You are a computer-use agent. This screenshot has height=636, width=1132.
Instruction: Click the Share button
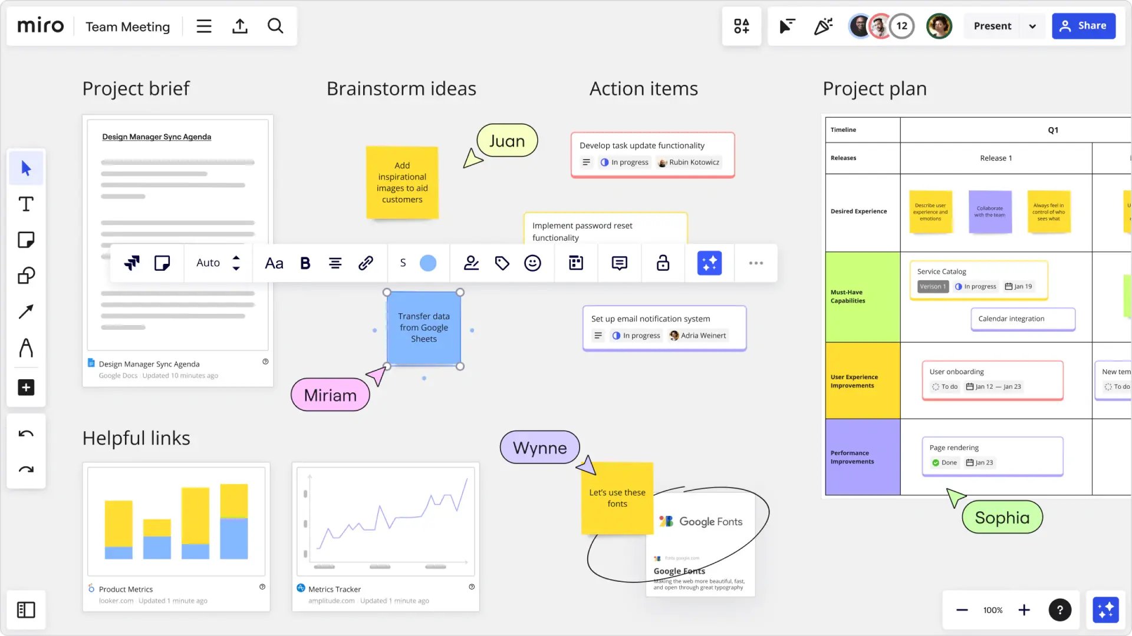pyautogui.click(x=1085, y=26)
